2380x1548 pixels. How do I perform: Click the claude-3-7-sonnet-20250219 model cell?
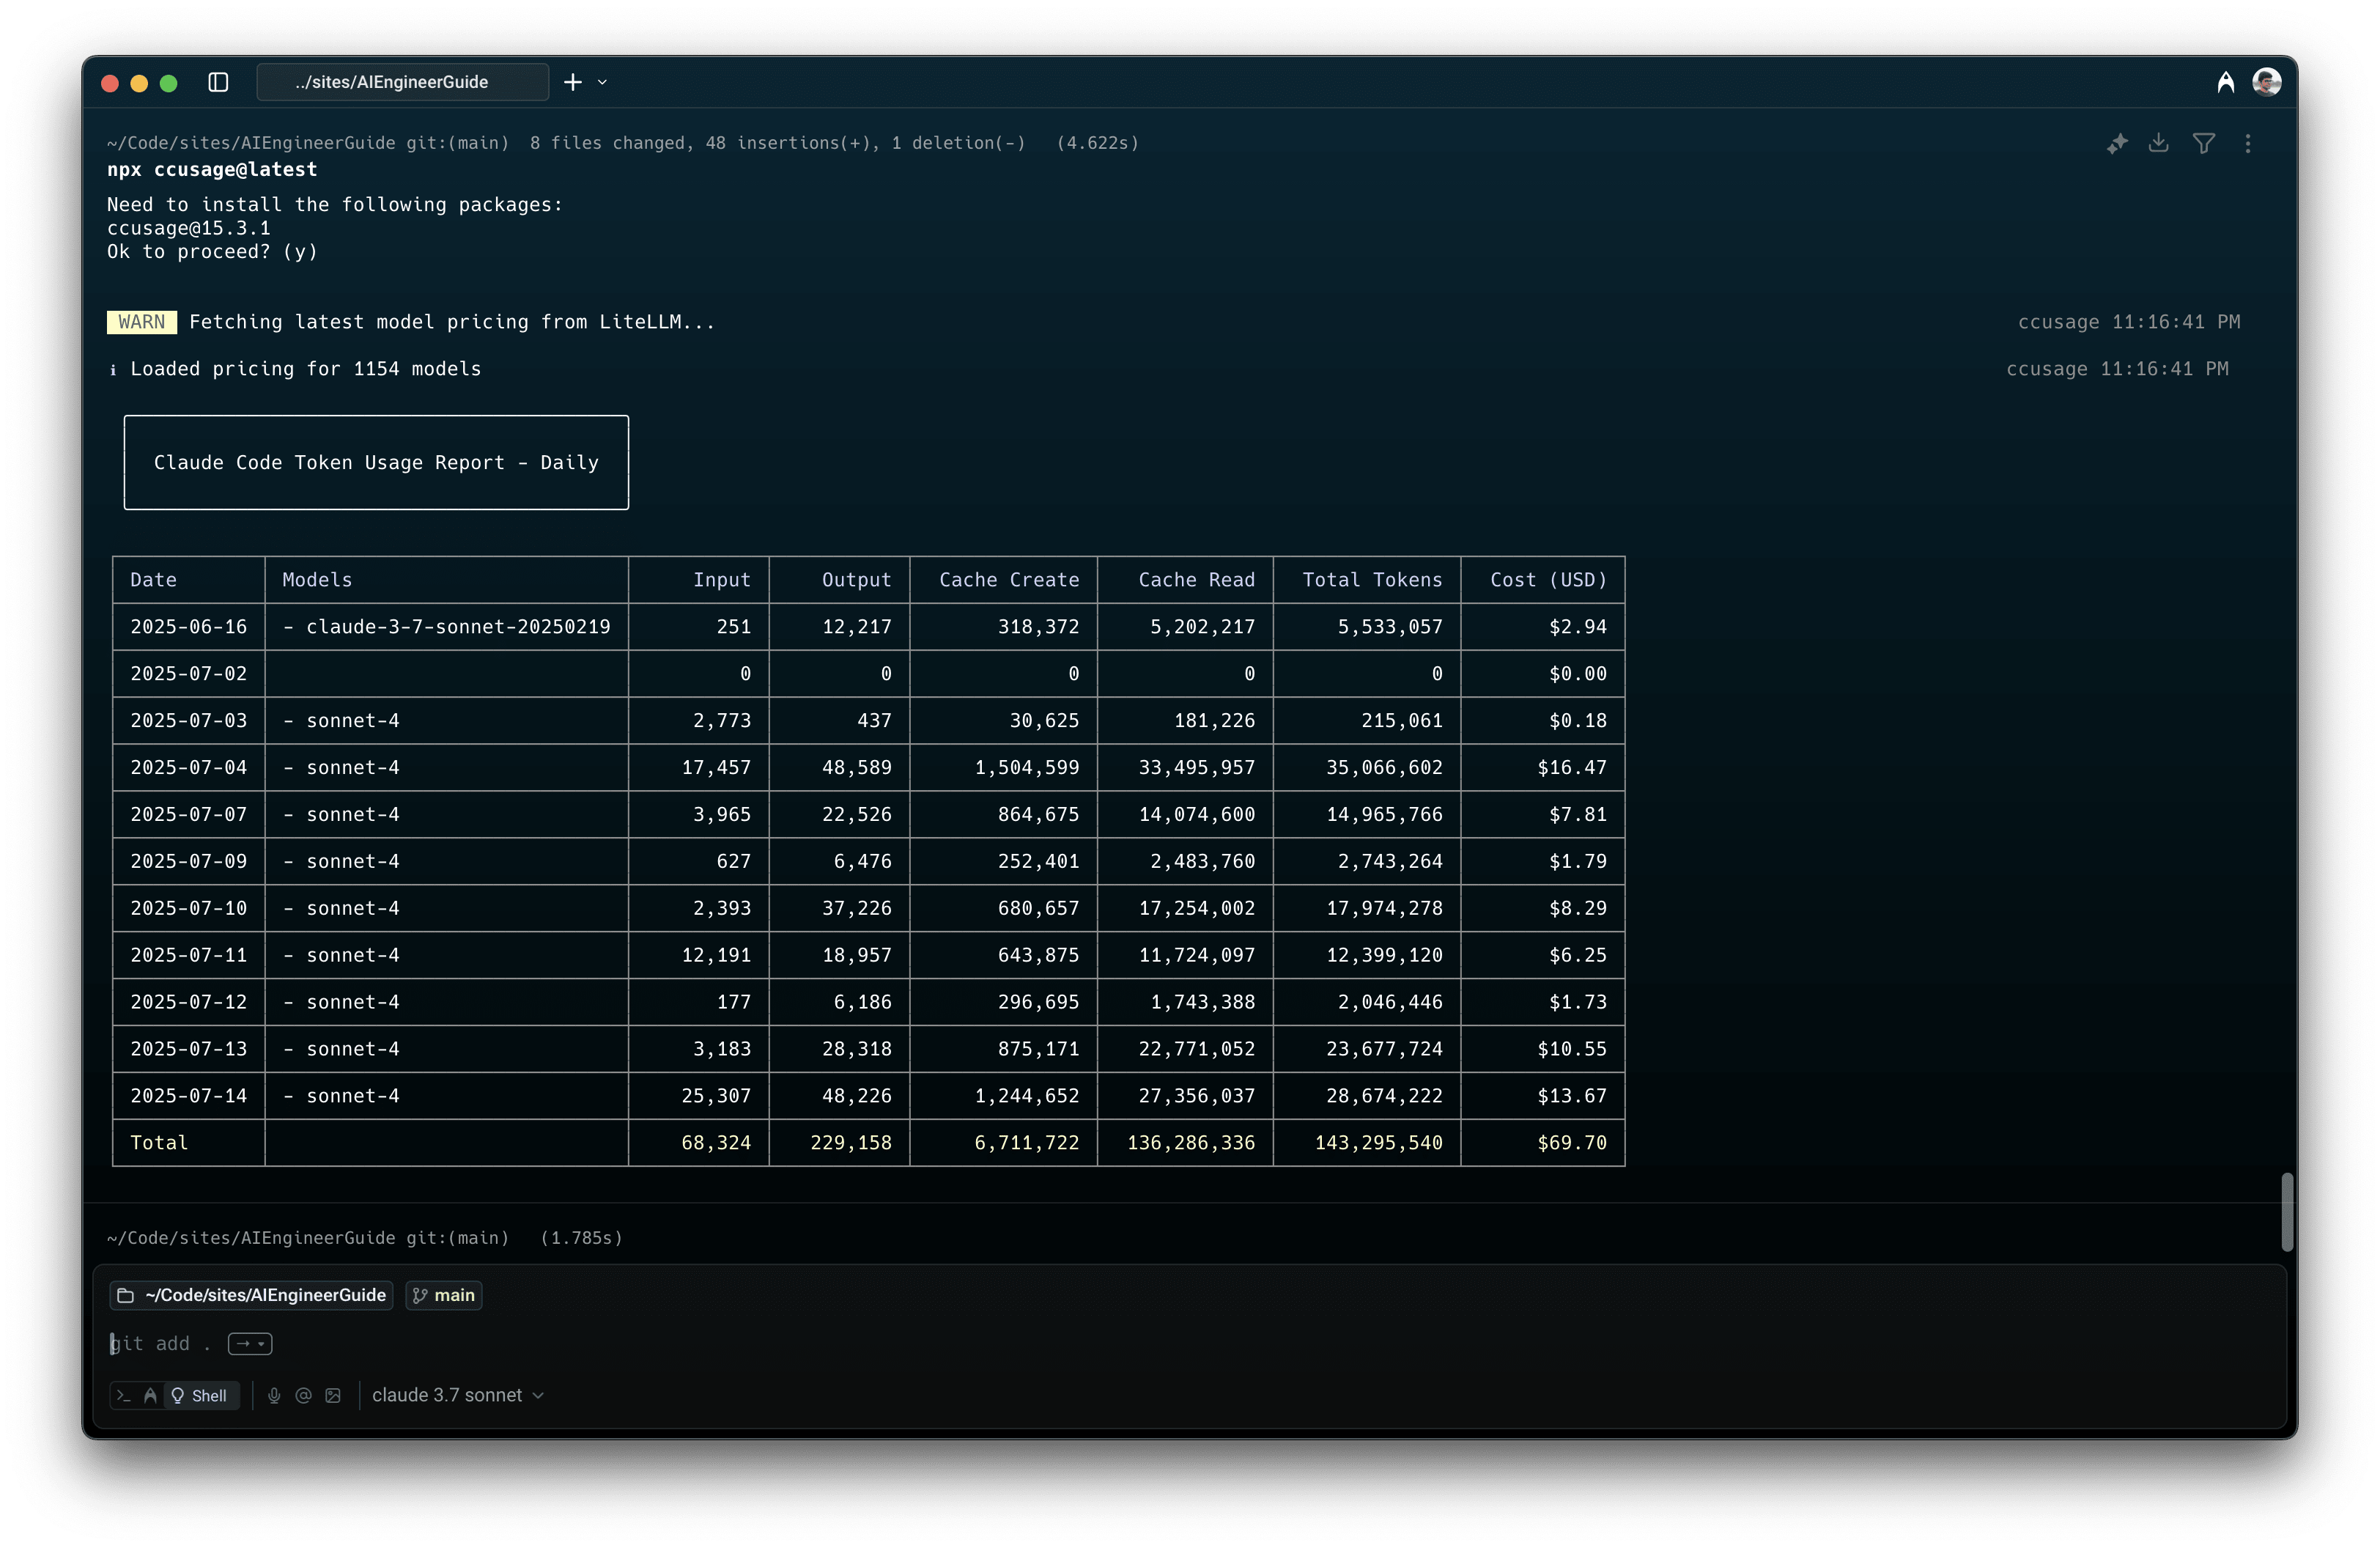[x=446, y=627]
